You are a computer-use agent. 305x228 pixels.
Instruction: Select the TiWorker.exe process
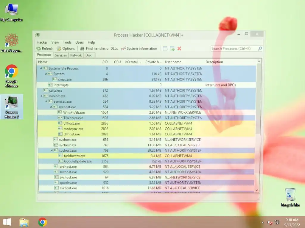tap(146, 118)
